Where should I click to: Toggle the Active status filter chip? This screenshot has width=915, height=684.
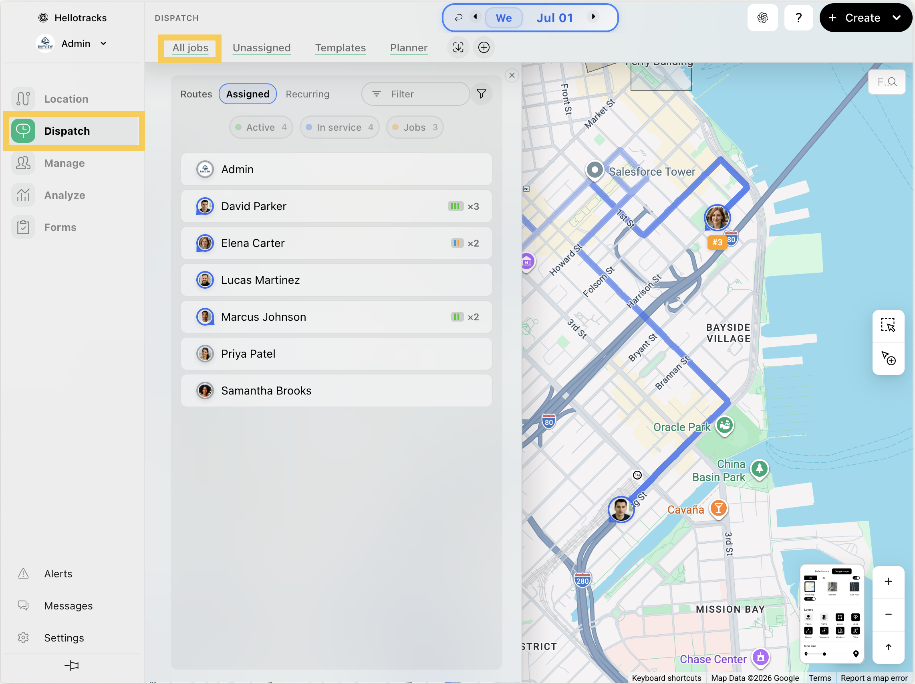(x=261, y=127)
